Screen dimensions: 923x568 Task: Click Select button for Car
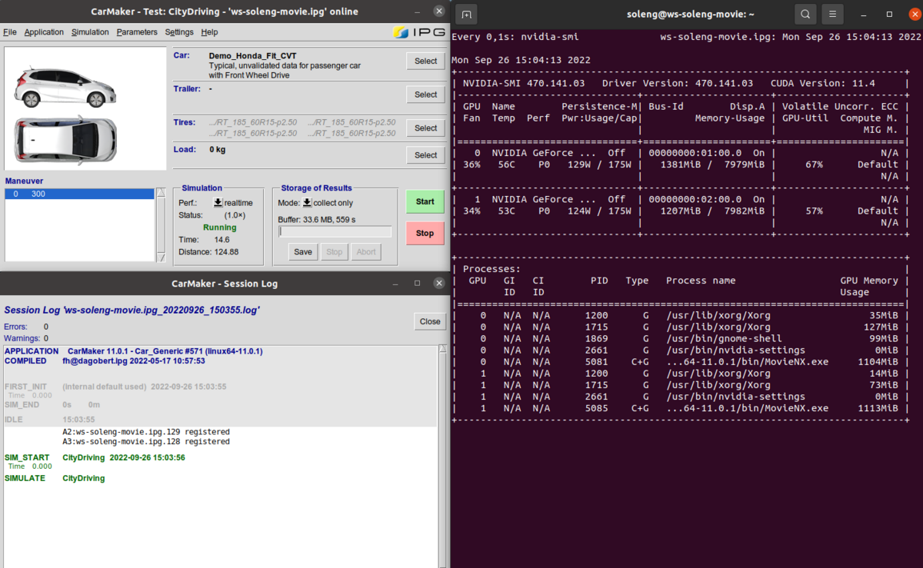(x=425, y=61)
